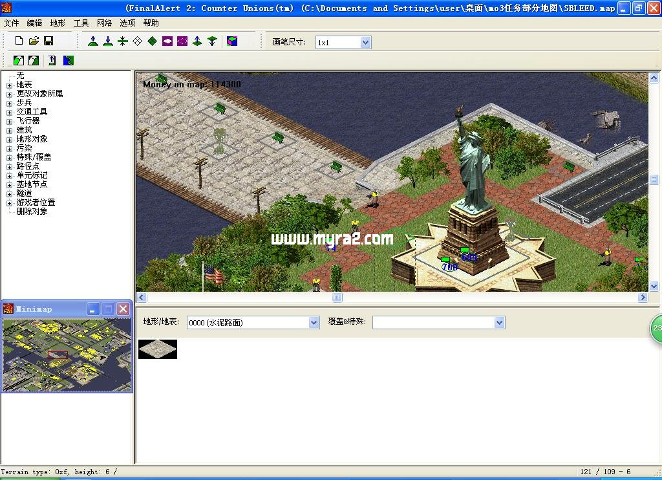Viewport: 662px width, 480px height.
Task: Select the second dark cliff paint tool
Action: 34,60
